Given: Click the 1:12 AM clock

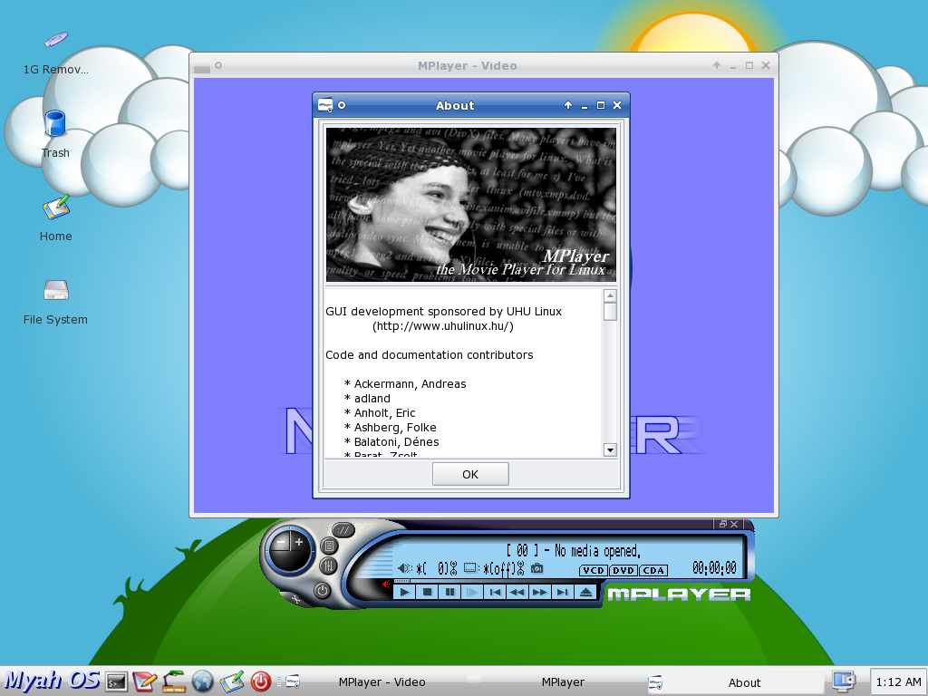Looking at the screenshot, I should (898, 681).
